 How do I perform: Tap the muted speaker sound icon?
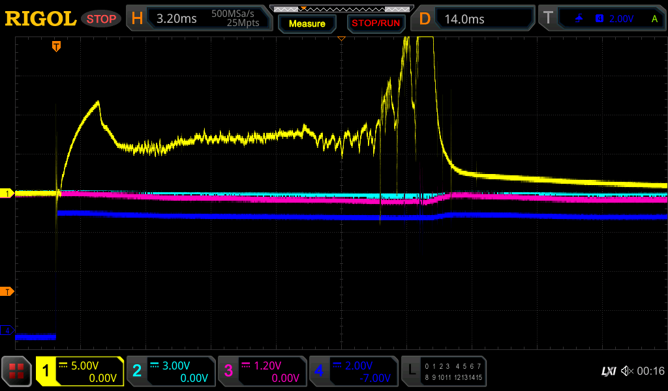pyautogui.click(x=626, y=371)
